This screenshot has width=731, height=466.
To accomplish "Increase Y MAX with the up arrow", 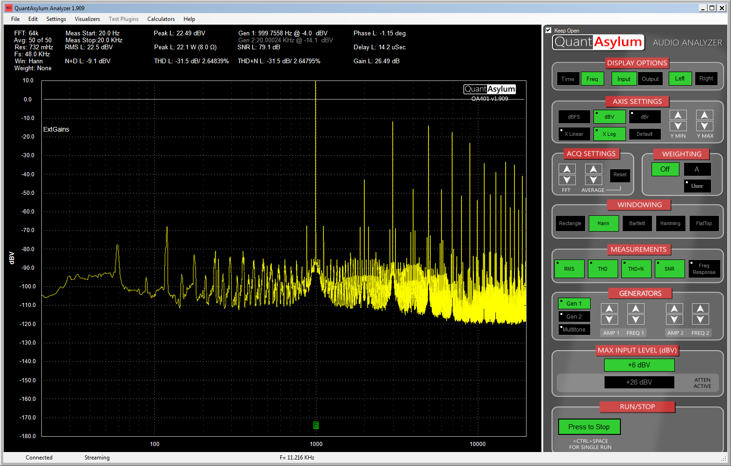I will click(705, 115).
